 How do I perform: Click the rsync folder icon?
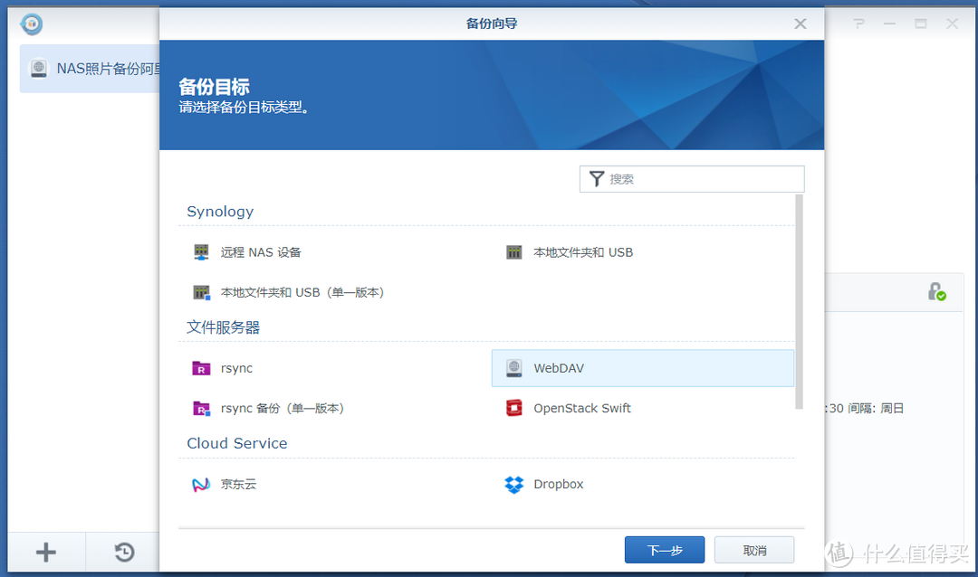coord(201,368)
